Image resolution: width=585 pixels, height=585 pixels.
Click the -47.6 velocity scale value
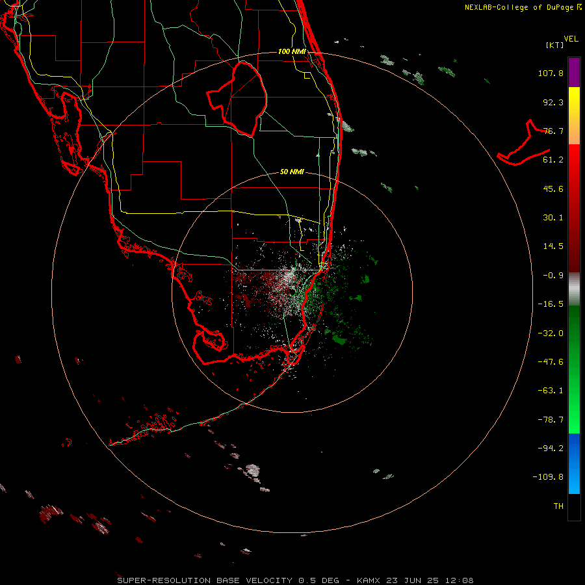551,362
